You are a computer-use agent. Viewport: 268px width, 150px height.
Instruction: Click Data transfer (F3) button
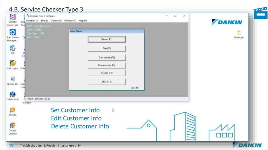tap(107, 57)
